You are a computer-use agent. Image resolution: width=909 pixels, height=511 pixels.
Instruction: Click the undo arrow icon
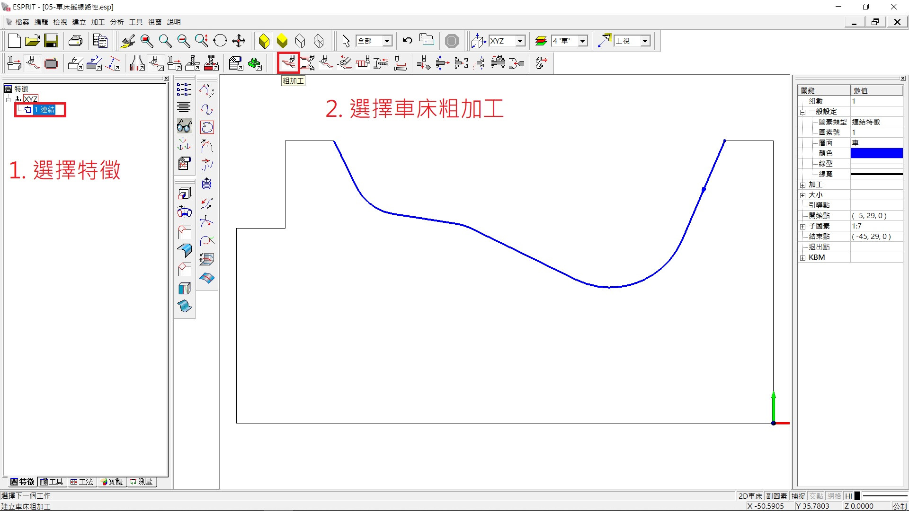click(407, 41)
